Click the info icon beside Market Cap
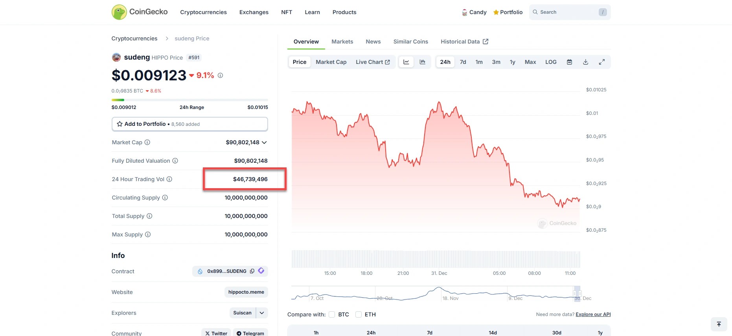 pyautogui.click(x=147, y=142)
